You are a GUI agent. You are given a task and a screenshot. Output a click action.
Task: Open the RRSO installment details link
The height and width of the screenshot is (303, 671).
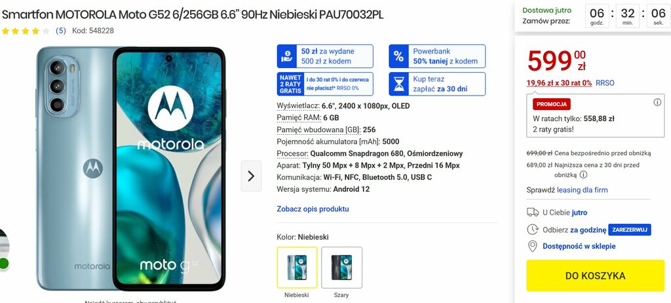click(x=605, y=83)
